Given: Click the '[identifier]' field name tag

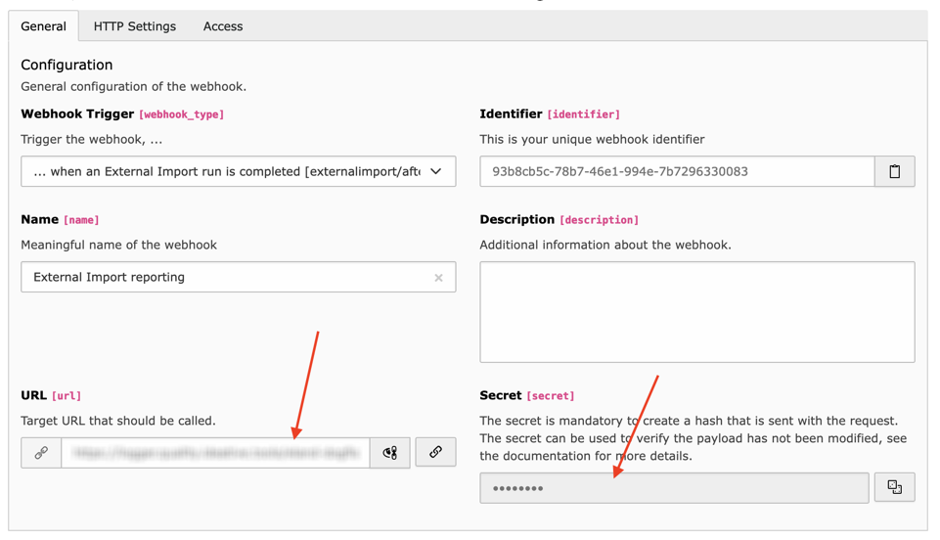Looking at the screenshot, I should [583, 114].
